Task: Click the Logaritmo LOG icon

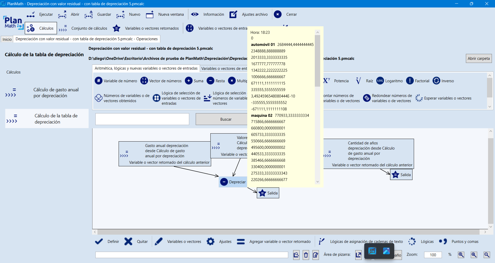Action: tap(380, 81)
